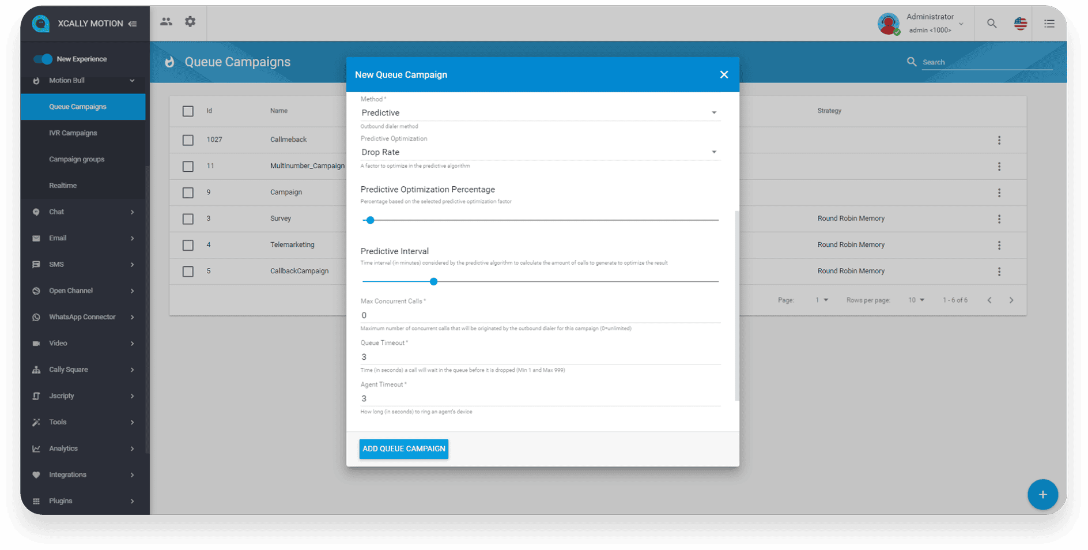Open the three-dot menu for Telemarketing row
Screen dimensions: 1088x550
tap(999, 245)
